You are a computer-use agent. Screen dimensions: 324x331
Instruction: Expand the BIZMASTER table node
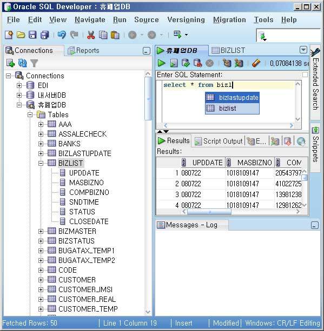click(41, 231)
